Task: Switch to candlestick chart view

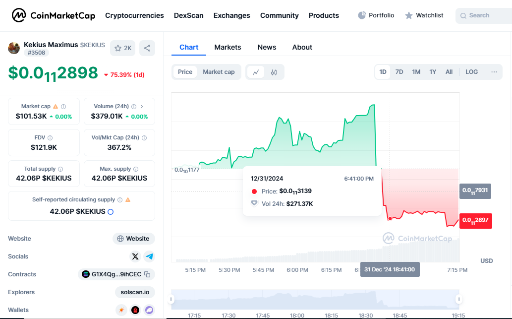Action: [x=274, y=72]
